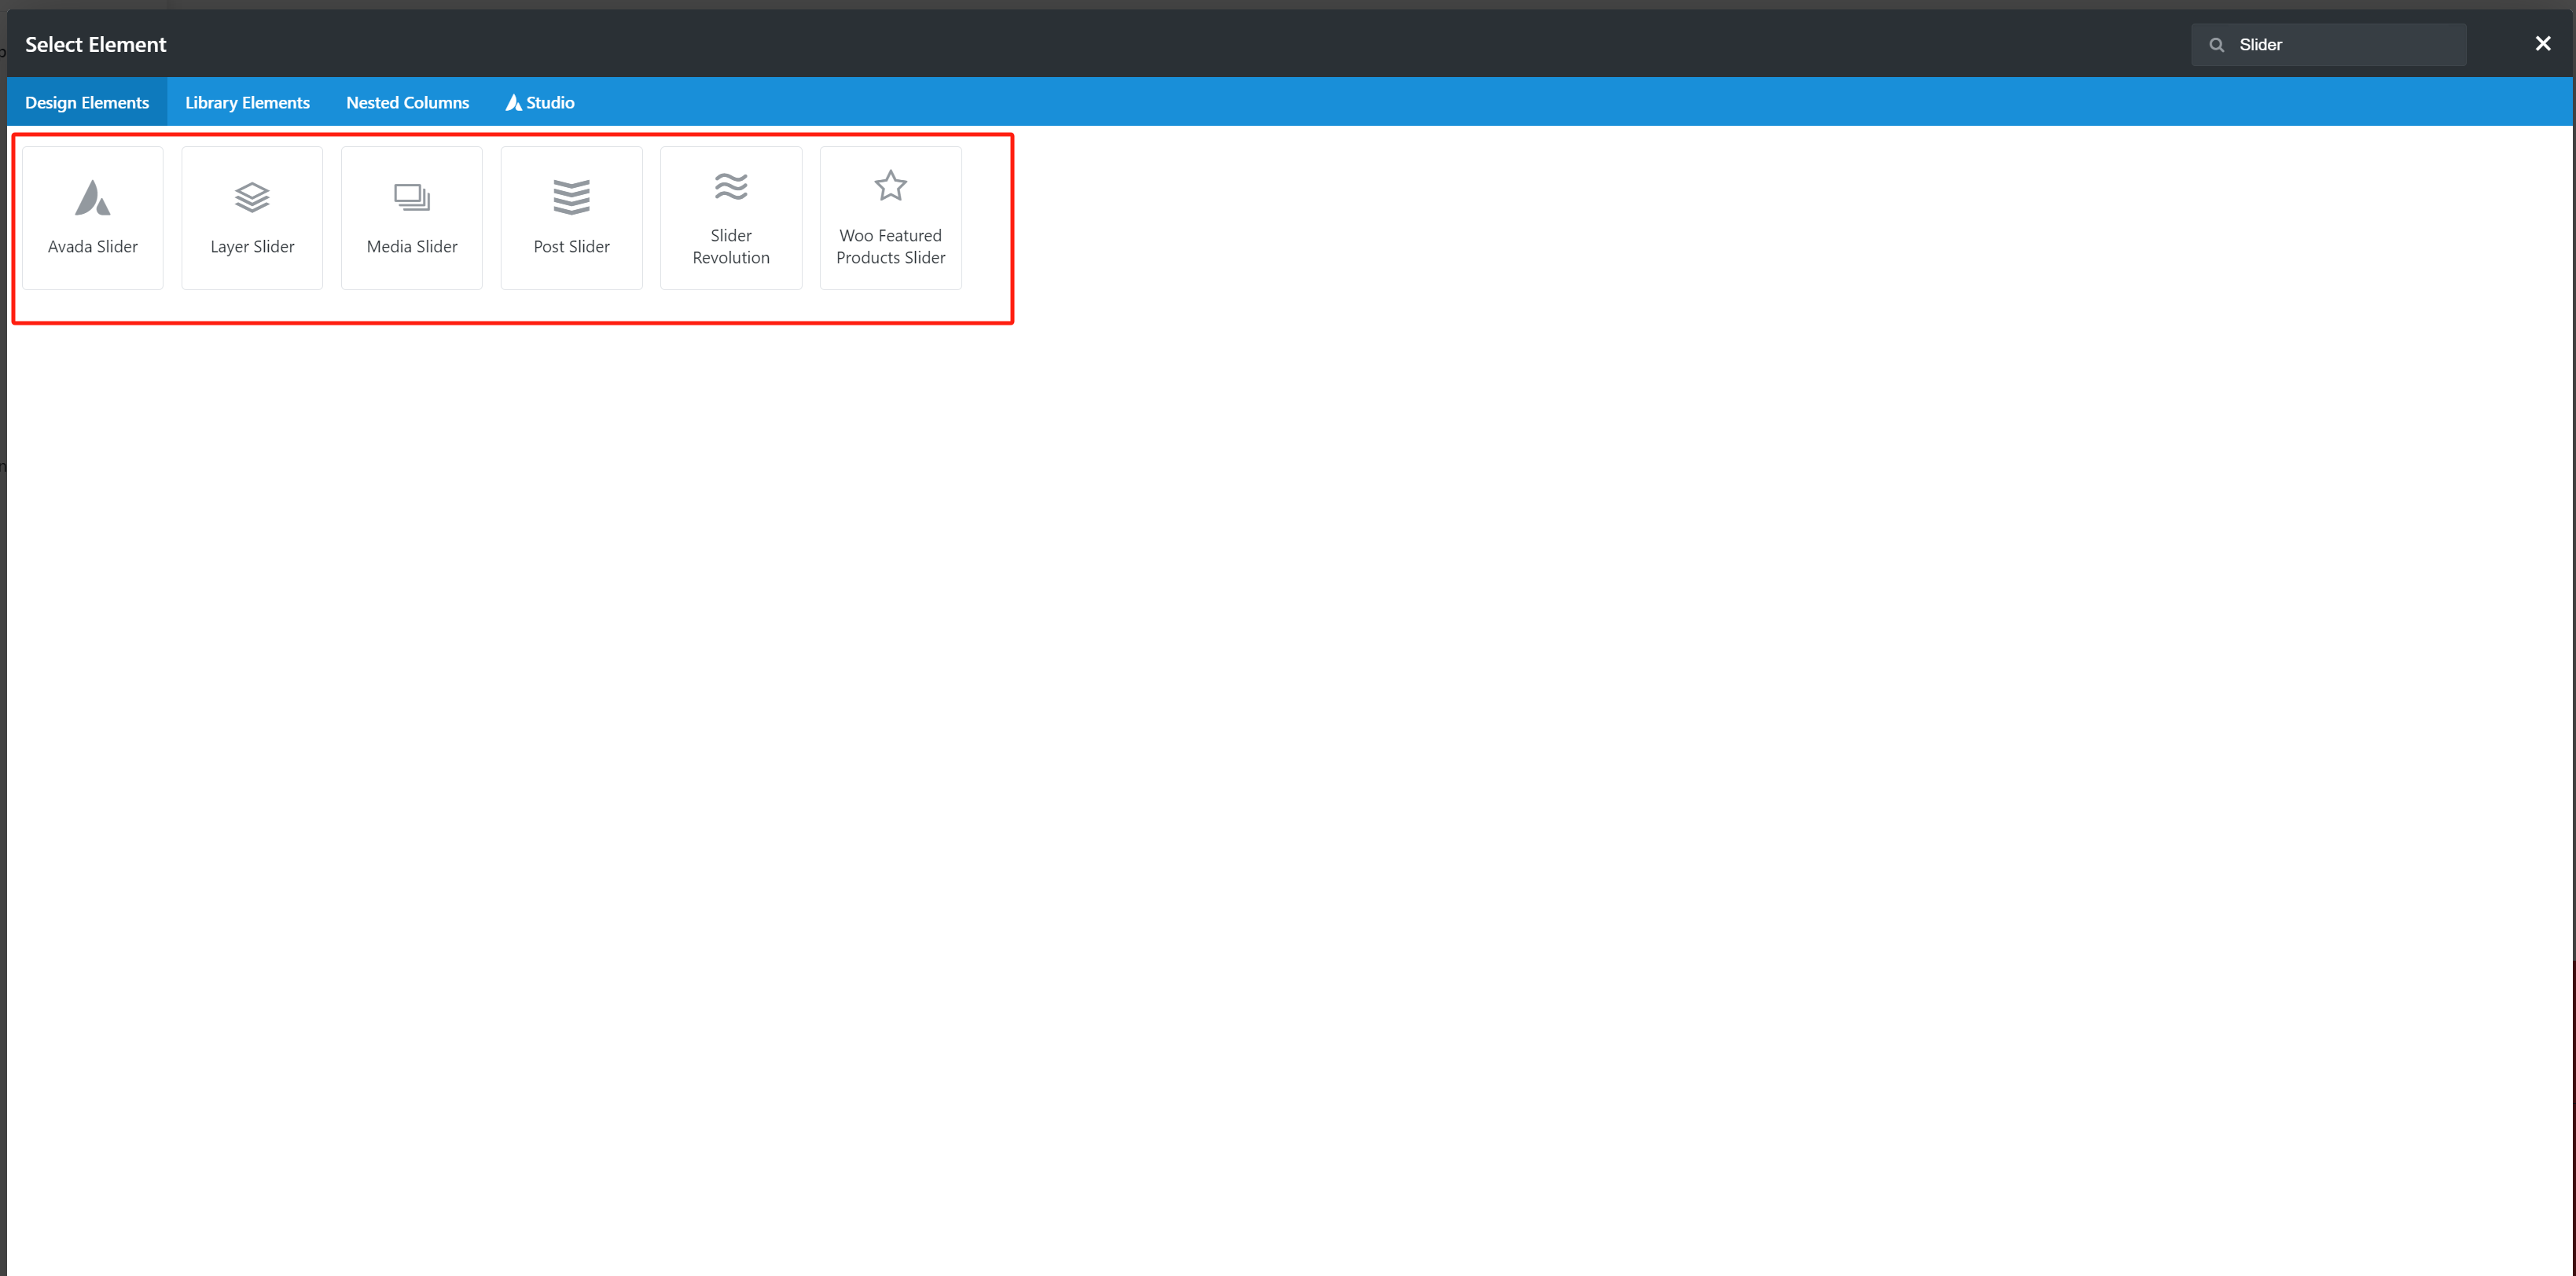2576x1276 pixels.
Task: Select the Layer Slider element card
Action: pyautogui.click(x=252, y=217)
